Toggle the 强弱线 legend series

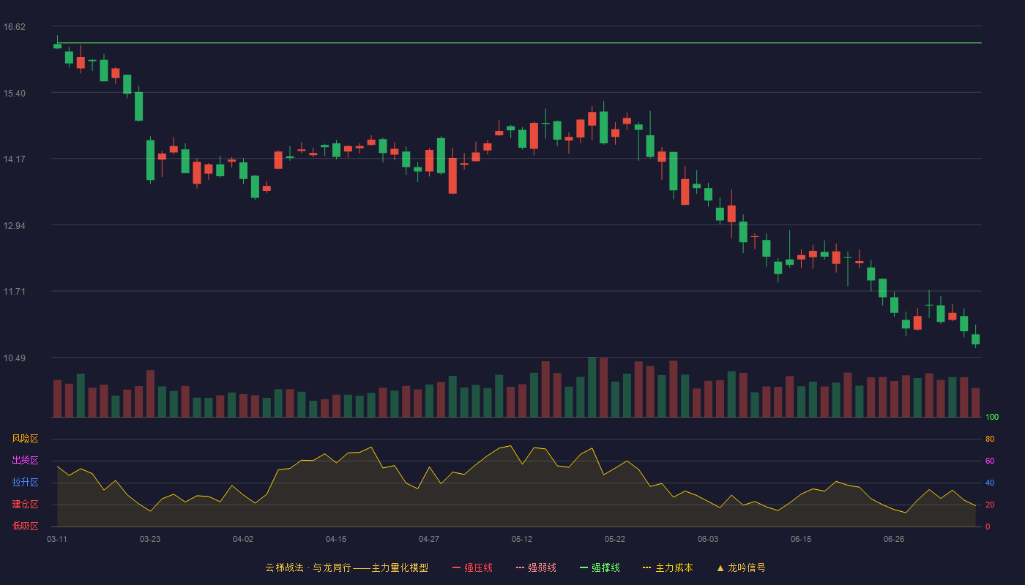pos(536,567)
